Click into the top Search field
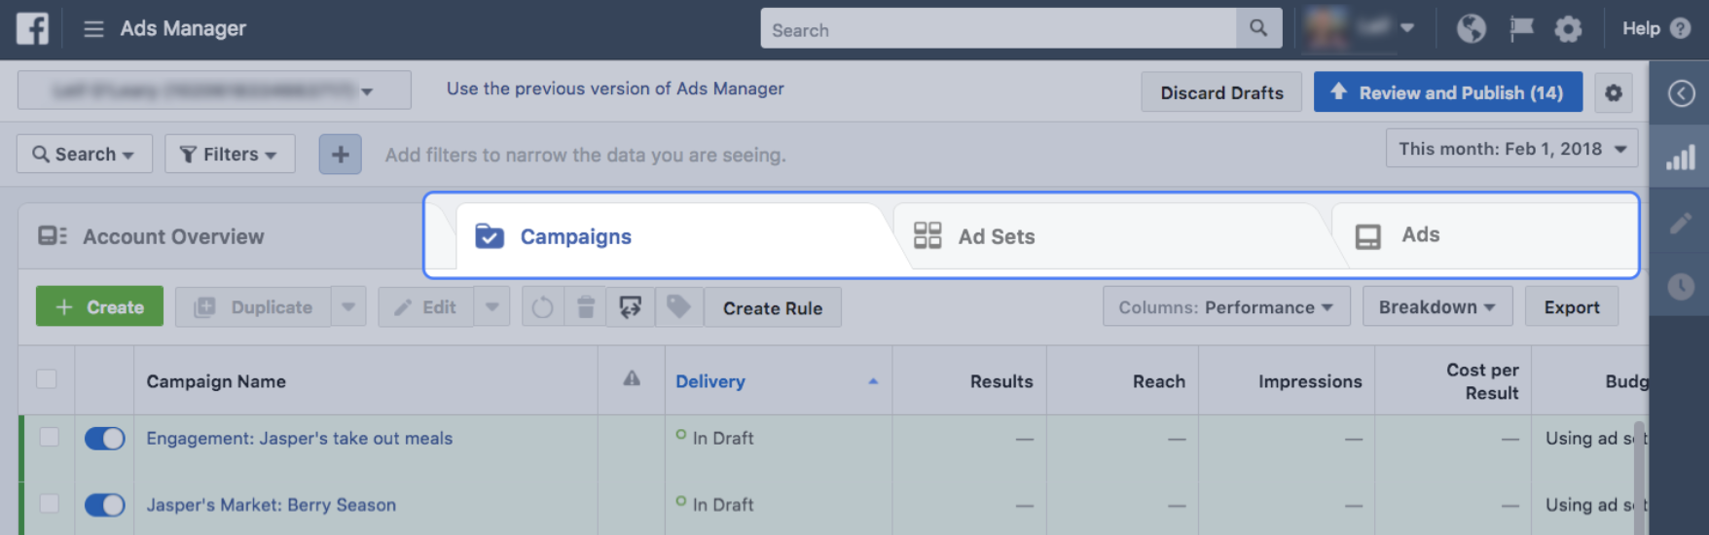The height and width of the screenshot is (535, 1709). coord(999,29)
